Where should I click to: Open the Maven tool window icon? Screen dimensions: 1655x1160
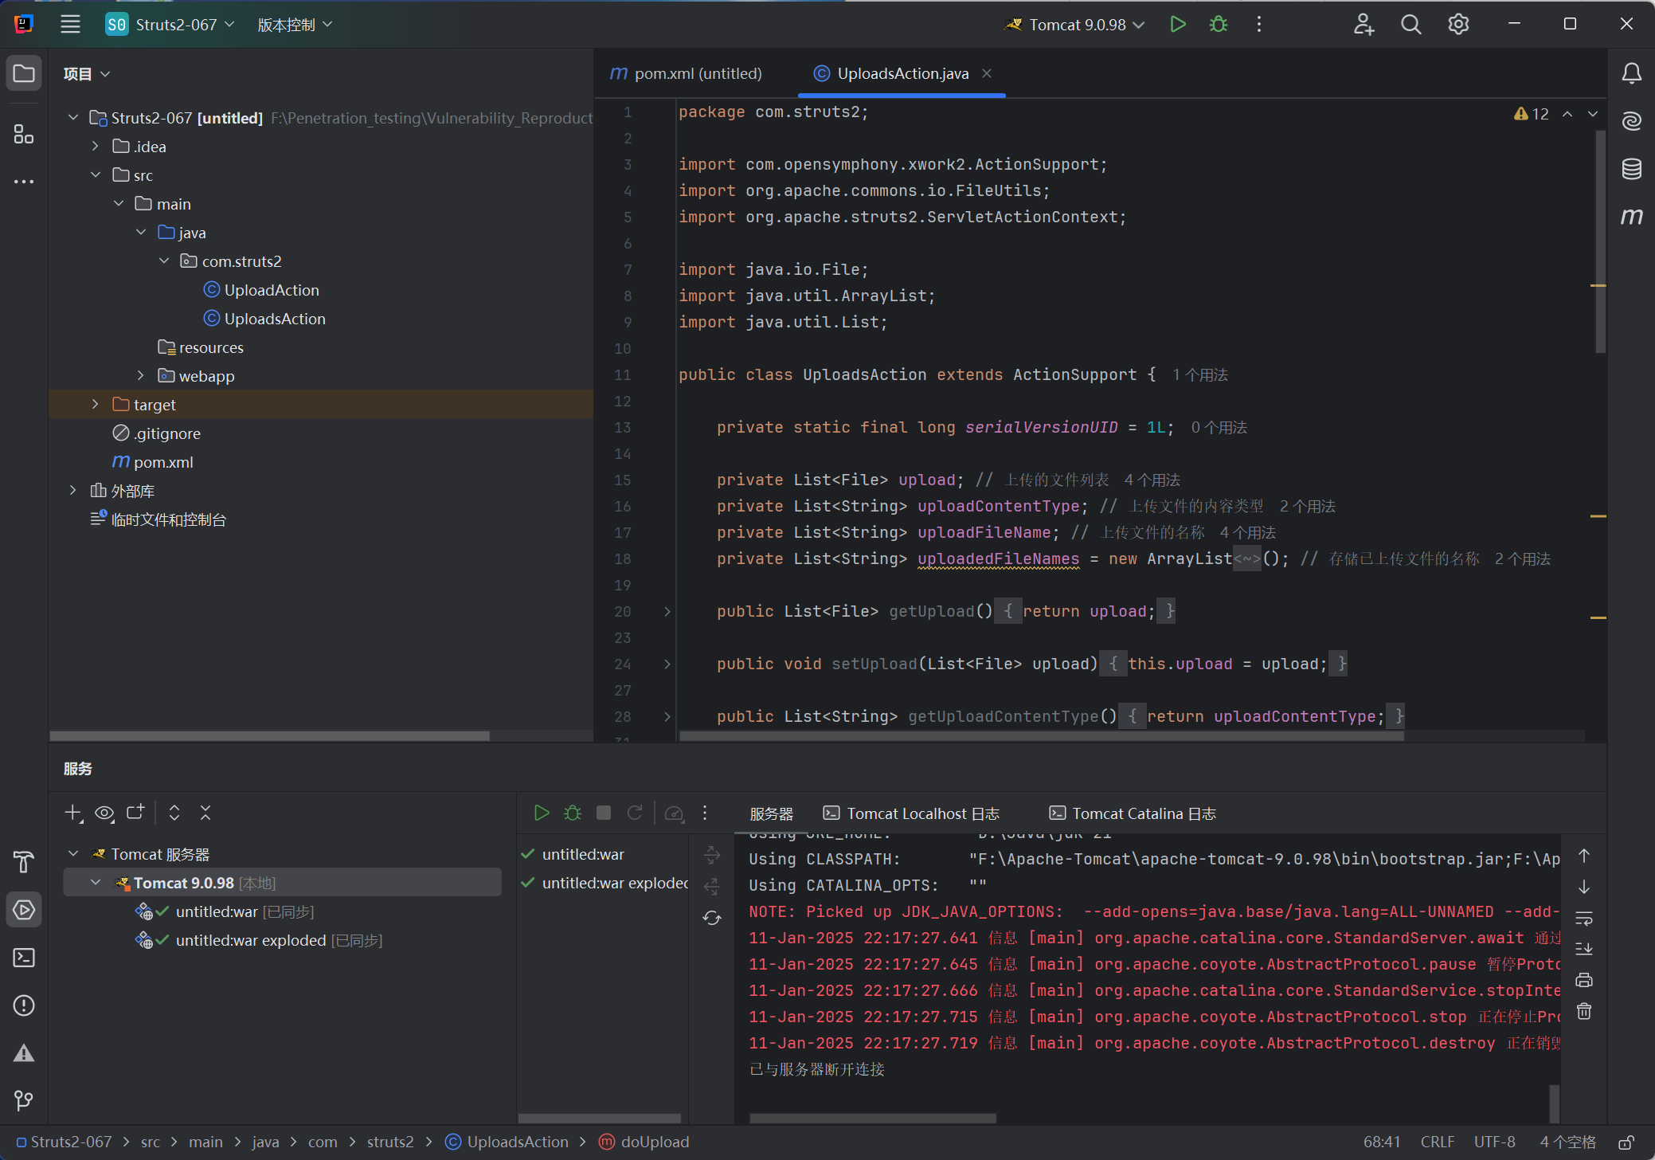[x=1631, y=217]
